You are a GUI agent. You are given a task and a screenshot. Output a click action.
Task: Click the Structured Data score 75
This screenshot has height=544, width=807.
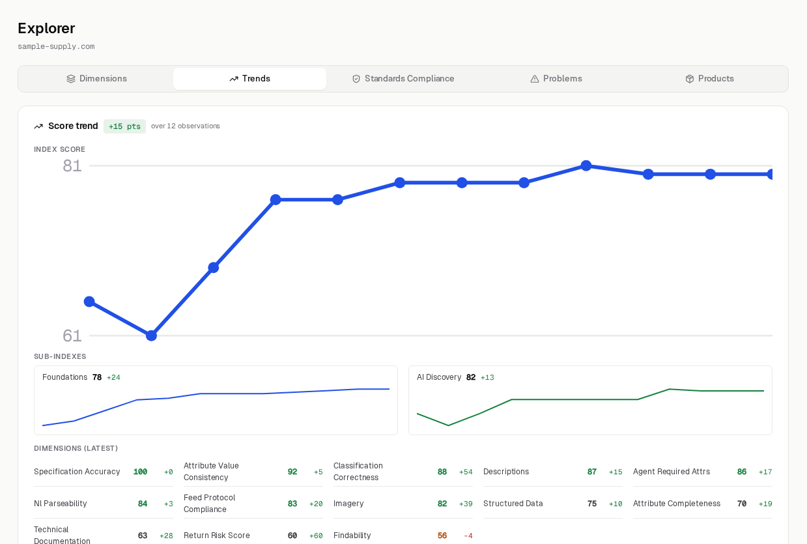(592, 504)
